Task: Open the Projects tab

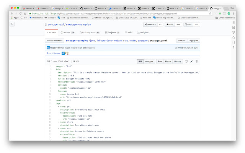Action: click(112, 33)
